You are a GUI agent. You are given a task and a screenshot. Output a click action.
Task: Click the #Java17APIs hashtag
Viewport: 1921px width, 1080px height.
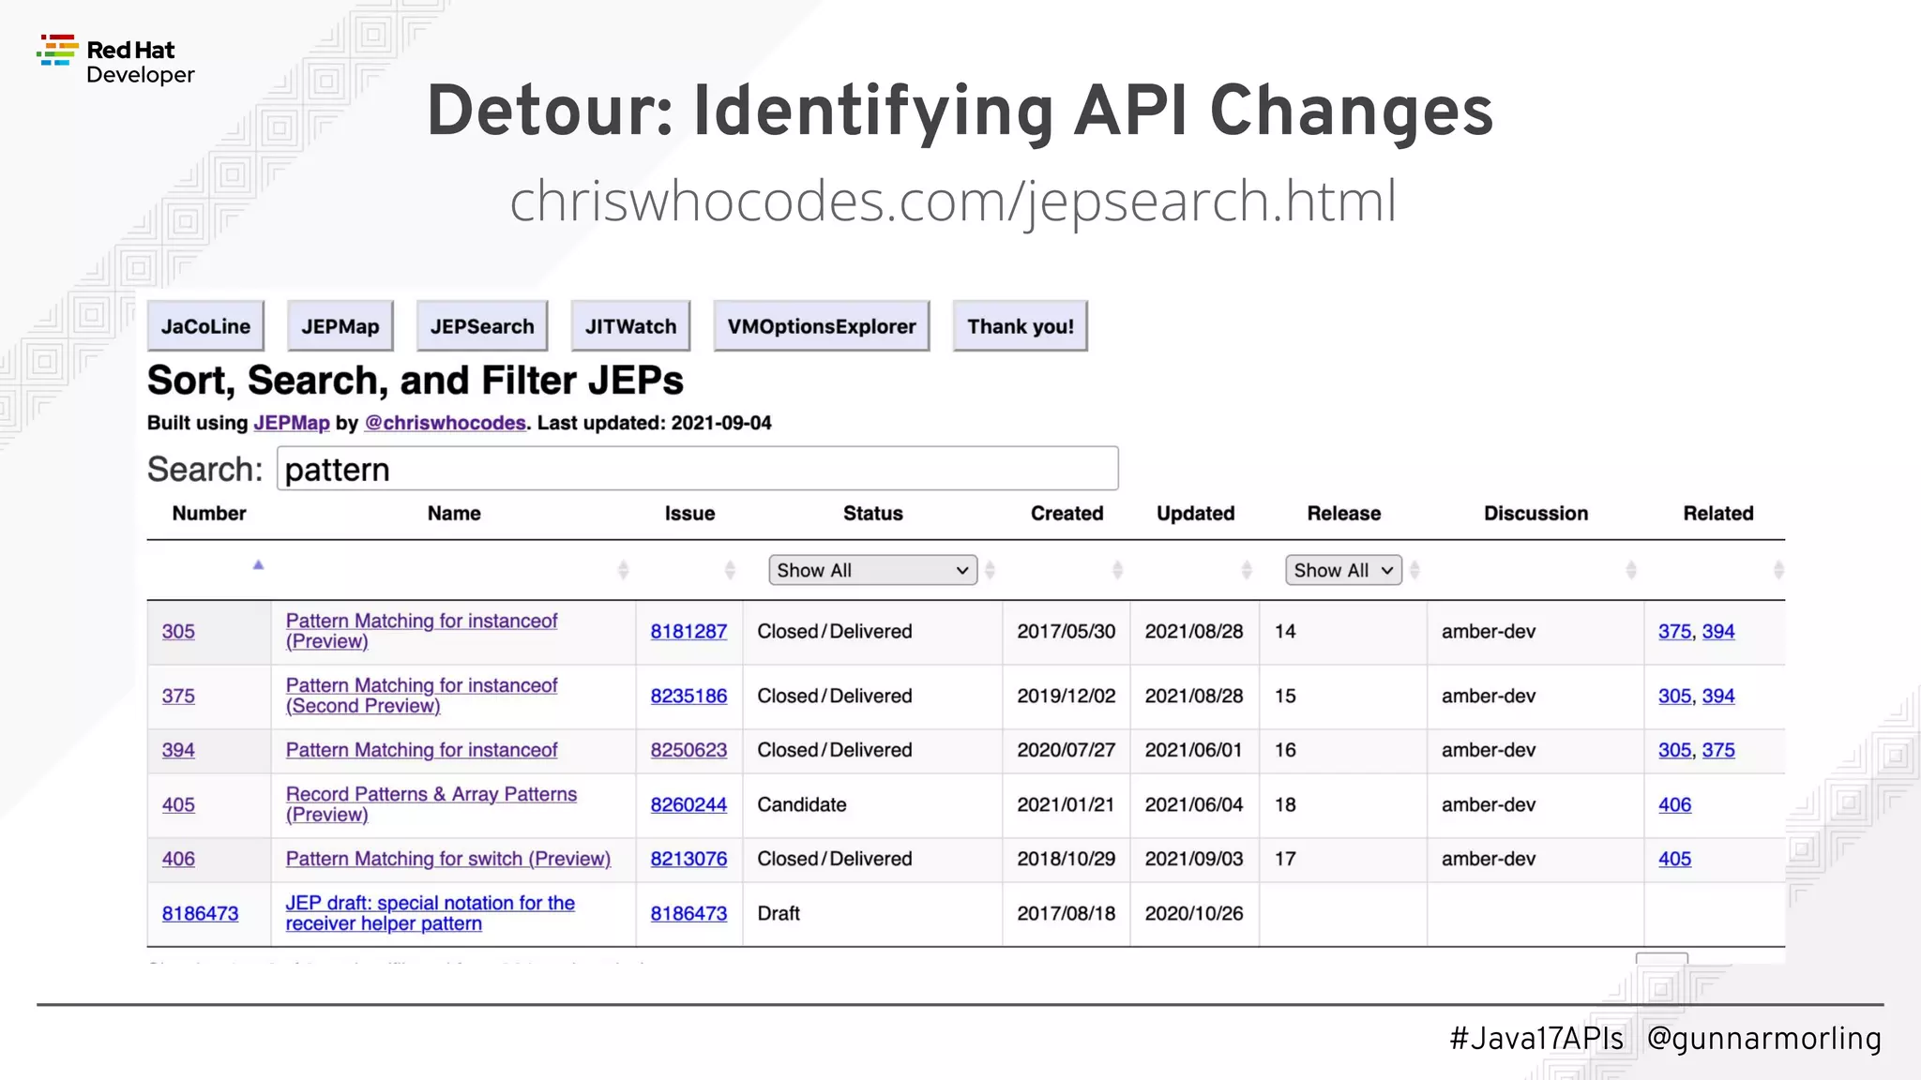[1536, 1039]
